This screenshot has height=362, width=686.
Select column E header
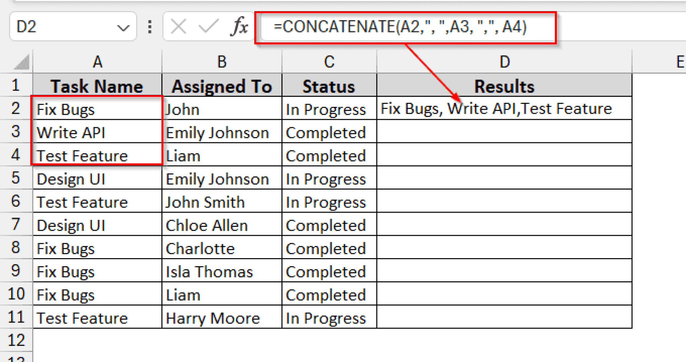pos(680,61)
